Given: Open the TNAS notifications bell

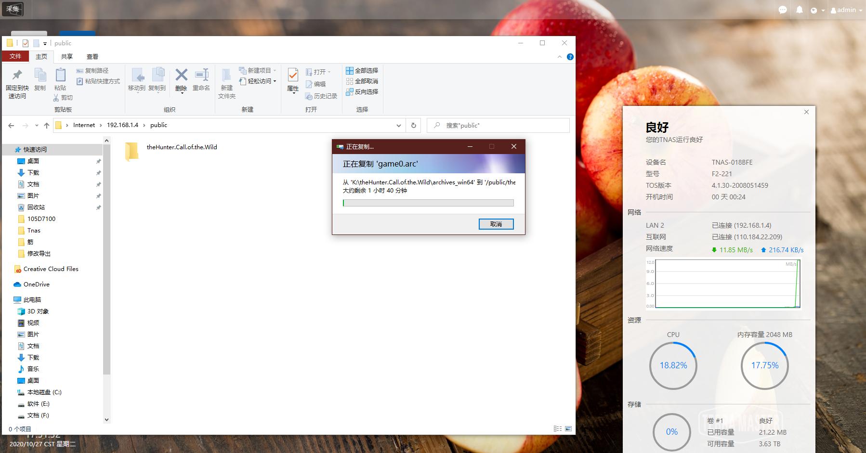Looking at the screenshot, I should 800,10.
